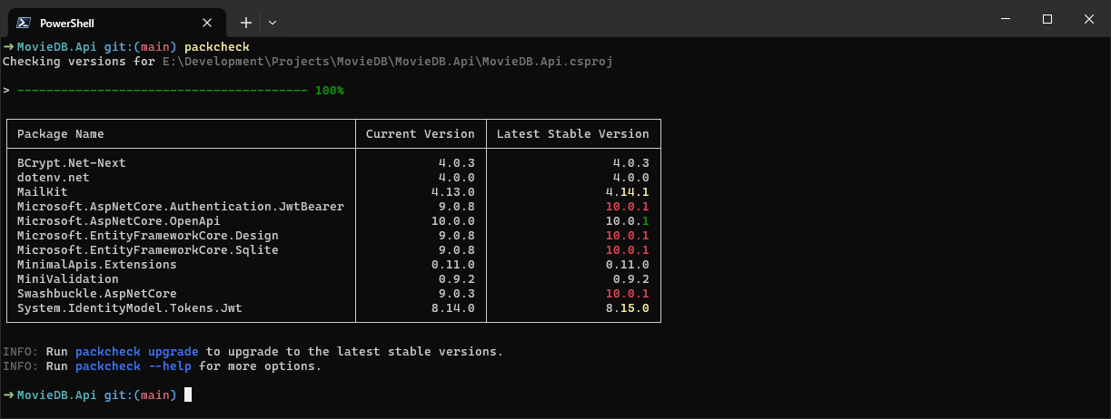Click MinimalApis.Extensions package name

pyautogui.click(x=97, y=265)
